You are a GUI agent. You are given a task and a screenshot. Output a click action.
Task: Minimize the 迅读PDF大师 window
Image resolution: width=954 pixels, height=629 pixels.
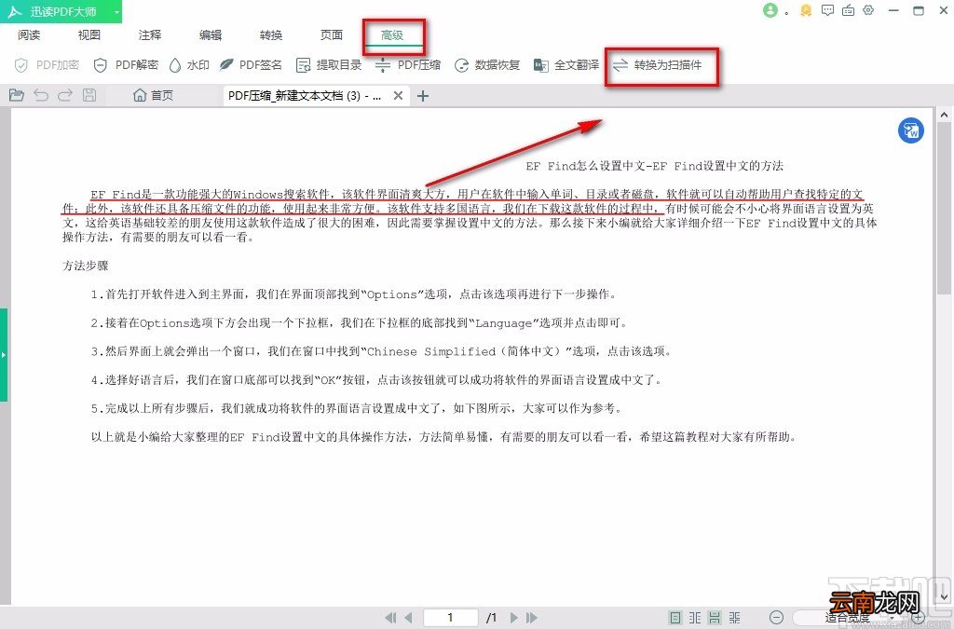(893, 10)
